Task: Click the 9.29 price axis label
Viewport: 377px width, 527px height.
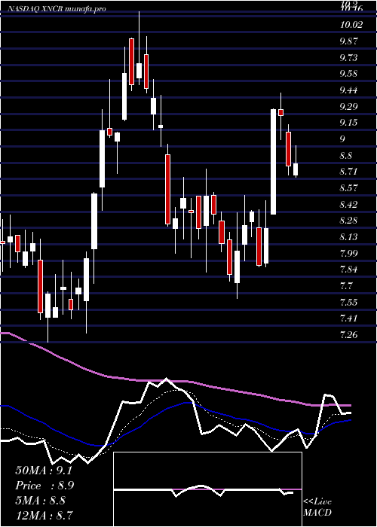Action: 348,107
